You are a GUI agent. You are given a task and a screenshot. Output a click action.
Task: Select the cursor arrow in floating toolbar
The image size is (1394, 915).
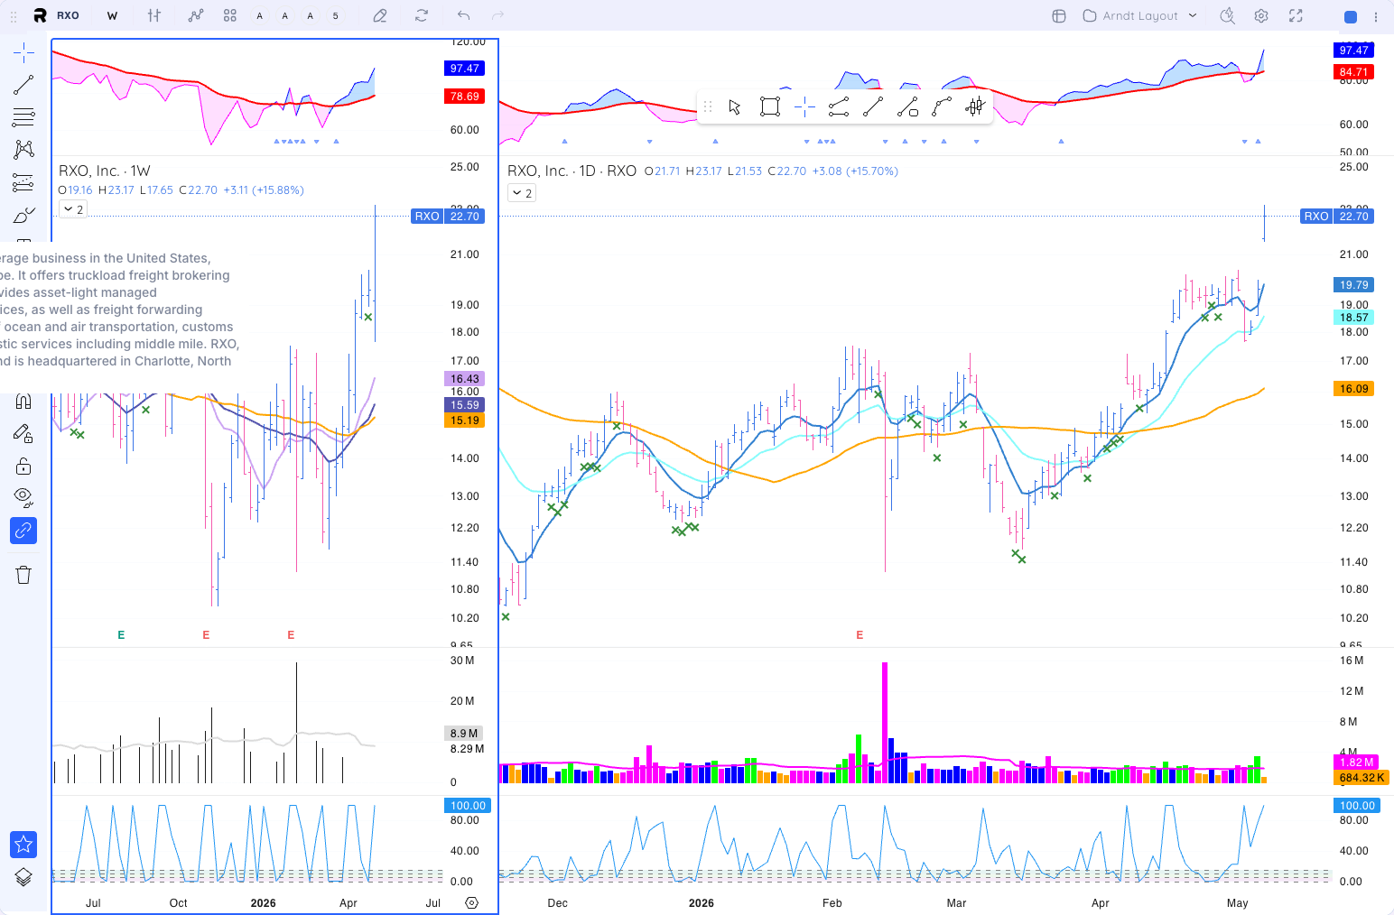coord(735,107)
